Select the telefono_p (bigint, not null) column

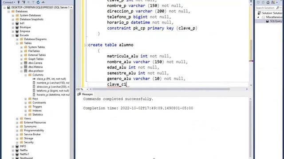(x=53, y=91)
